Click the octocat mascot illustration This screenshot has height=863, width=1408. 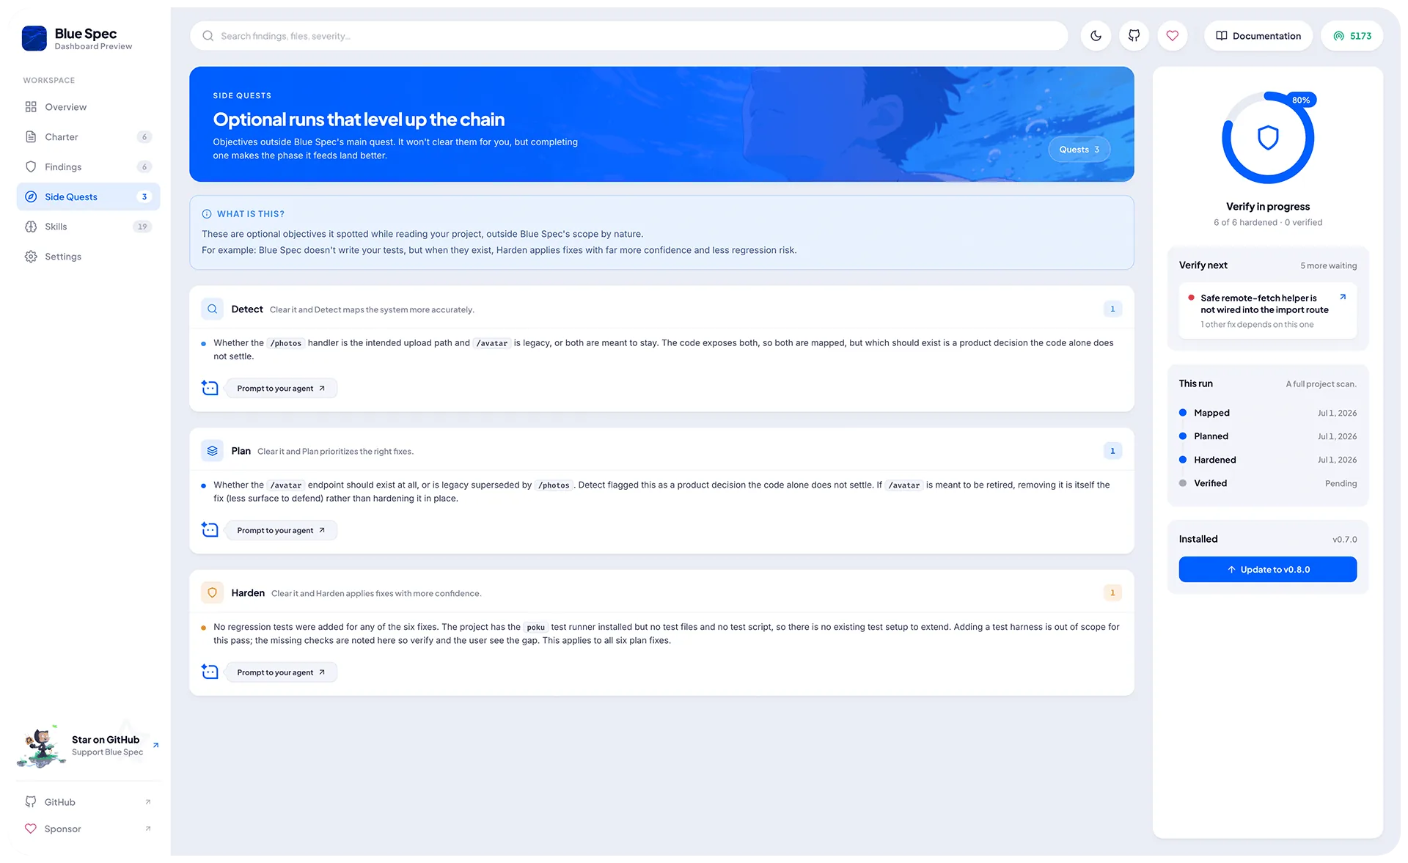pyautogui.click(x=41, y=746)
